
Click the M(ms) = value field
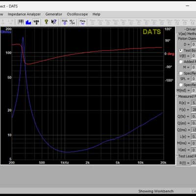pyautogui.click(x=194, y=143)
